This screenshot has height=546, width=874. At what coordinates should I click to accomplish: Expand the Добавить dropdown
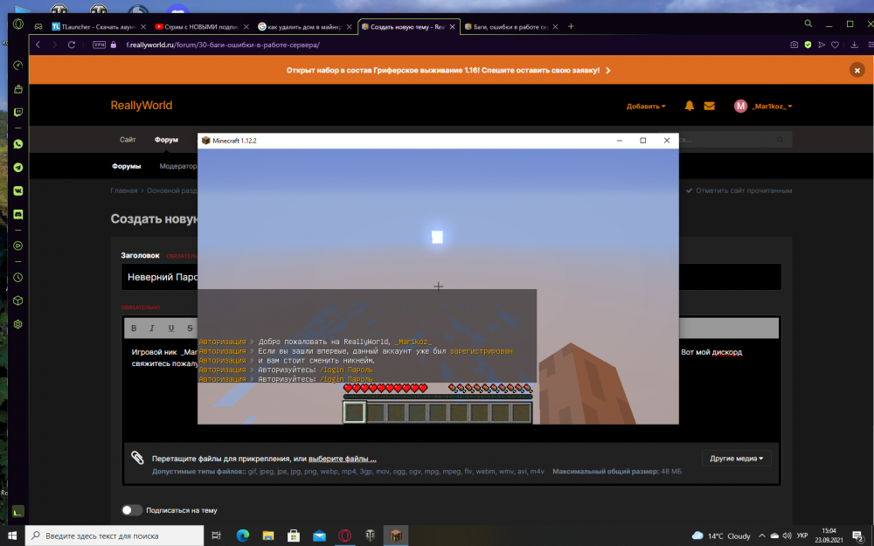(x=646, y=107)
